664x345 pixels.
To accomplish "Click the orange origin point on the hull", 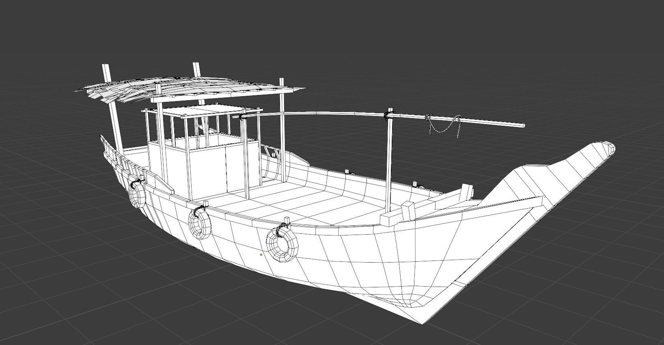I will pyautogui.click(x=261, y=255).
